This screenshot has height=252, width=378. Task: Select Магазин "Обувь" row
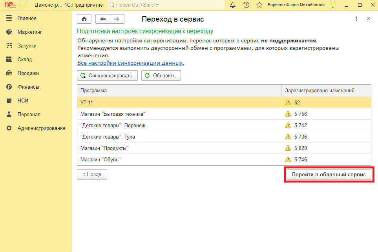[x=224, y=159]
